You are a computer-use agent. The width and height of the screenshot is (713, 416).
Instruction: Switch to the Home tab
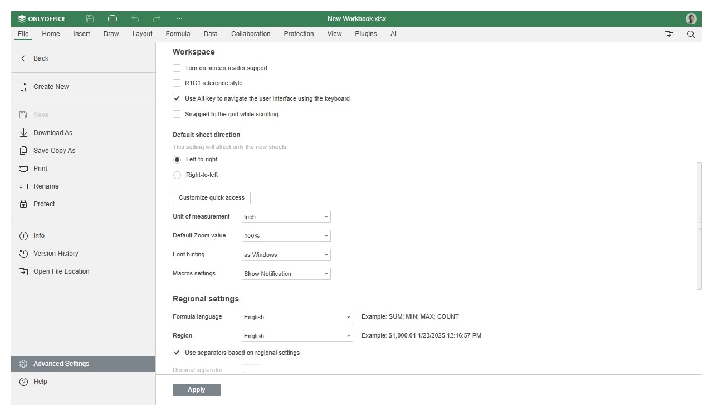(x=51, y=34)
